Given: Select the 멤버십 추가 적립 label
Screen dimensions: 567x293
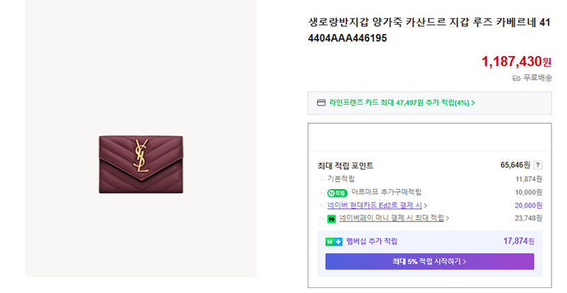Looking at the screenshot, I should click(371, 241).
